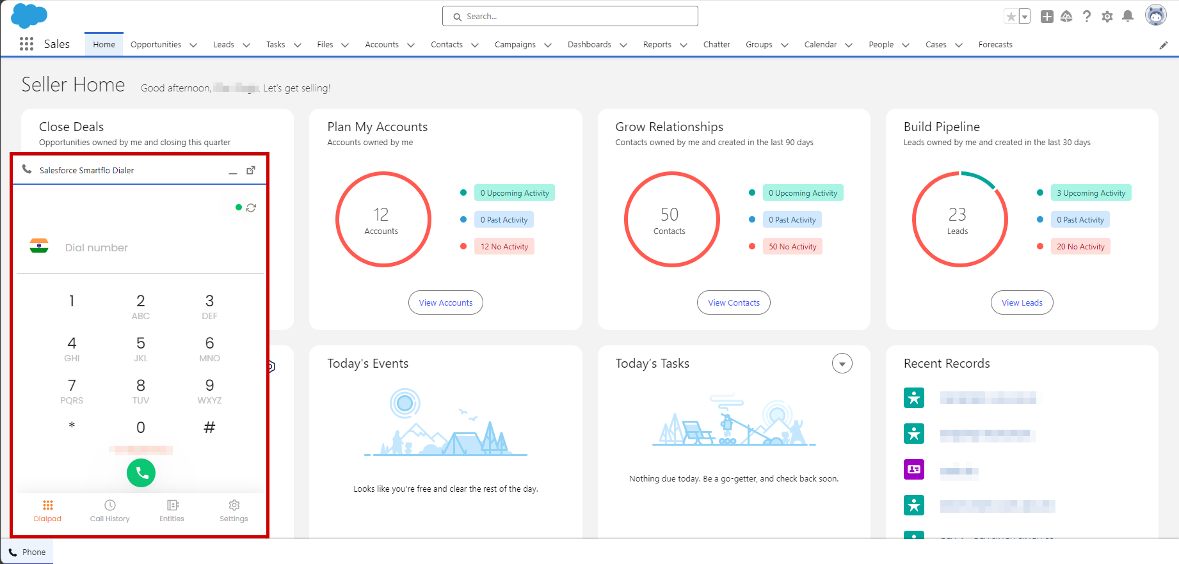Click the green call button
Viewport: 1179px width, 564px height.
[x=141, y=473]
